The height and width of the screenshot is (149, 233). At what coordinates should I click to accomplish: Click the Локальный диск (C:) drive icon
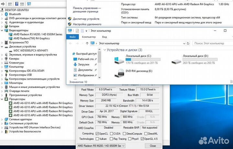[119, 60]
